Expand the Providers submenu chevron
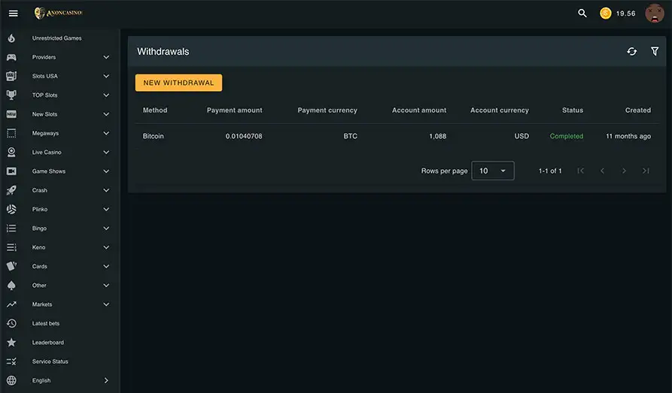Viewport: 672px width, 393px height. pyautogui.click(x=106, y=57)
